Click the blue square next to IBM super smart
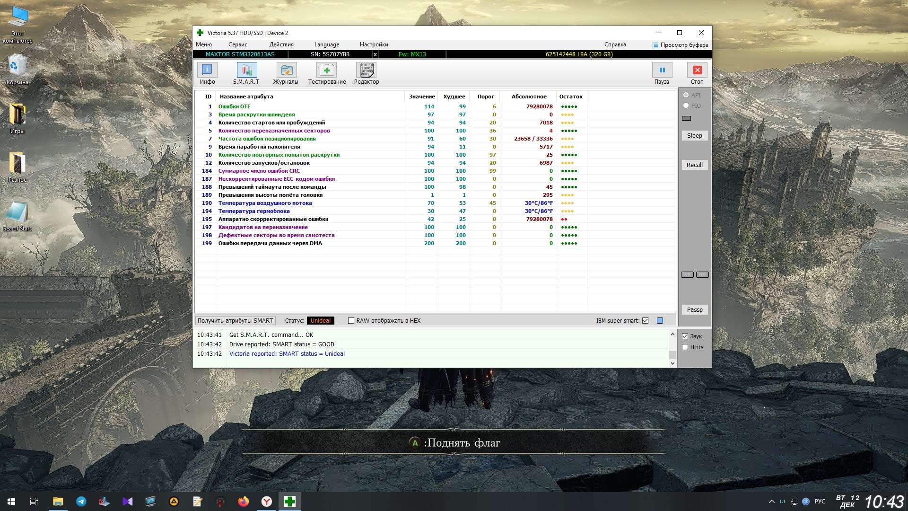 coord(660,321)
